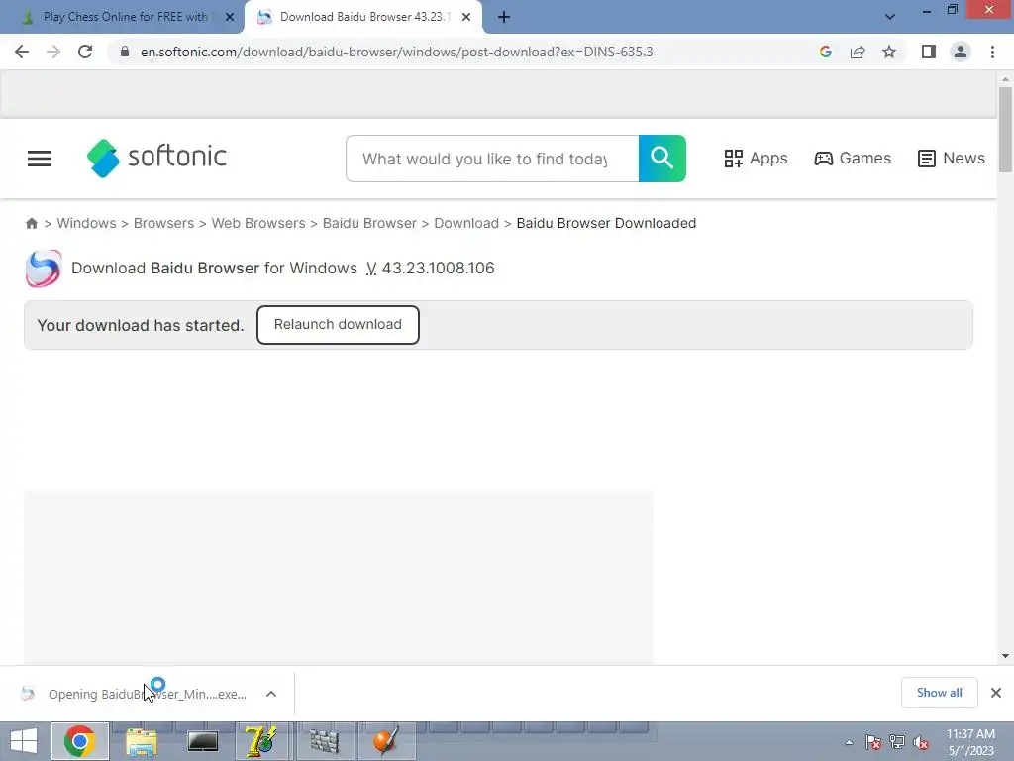Open the brick wall taskbar app
This screenshot has width=1014, height=761.
(325, 741)
